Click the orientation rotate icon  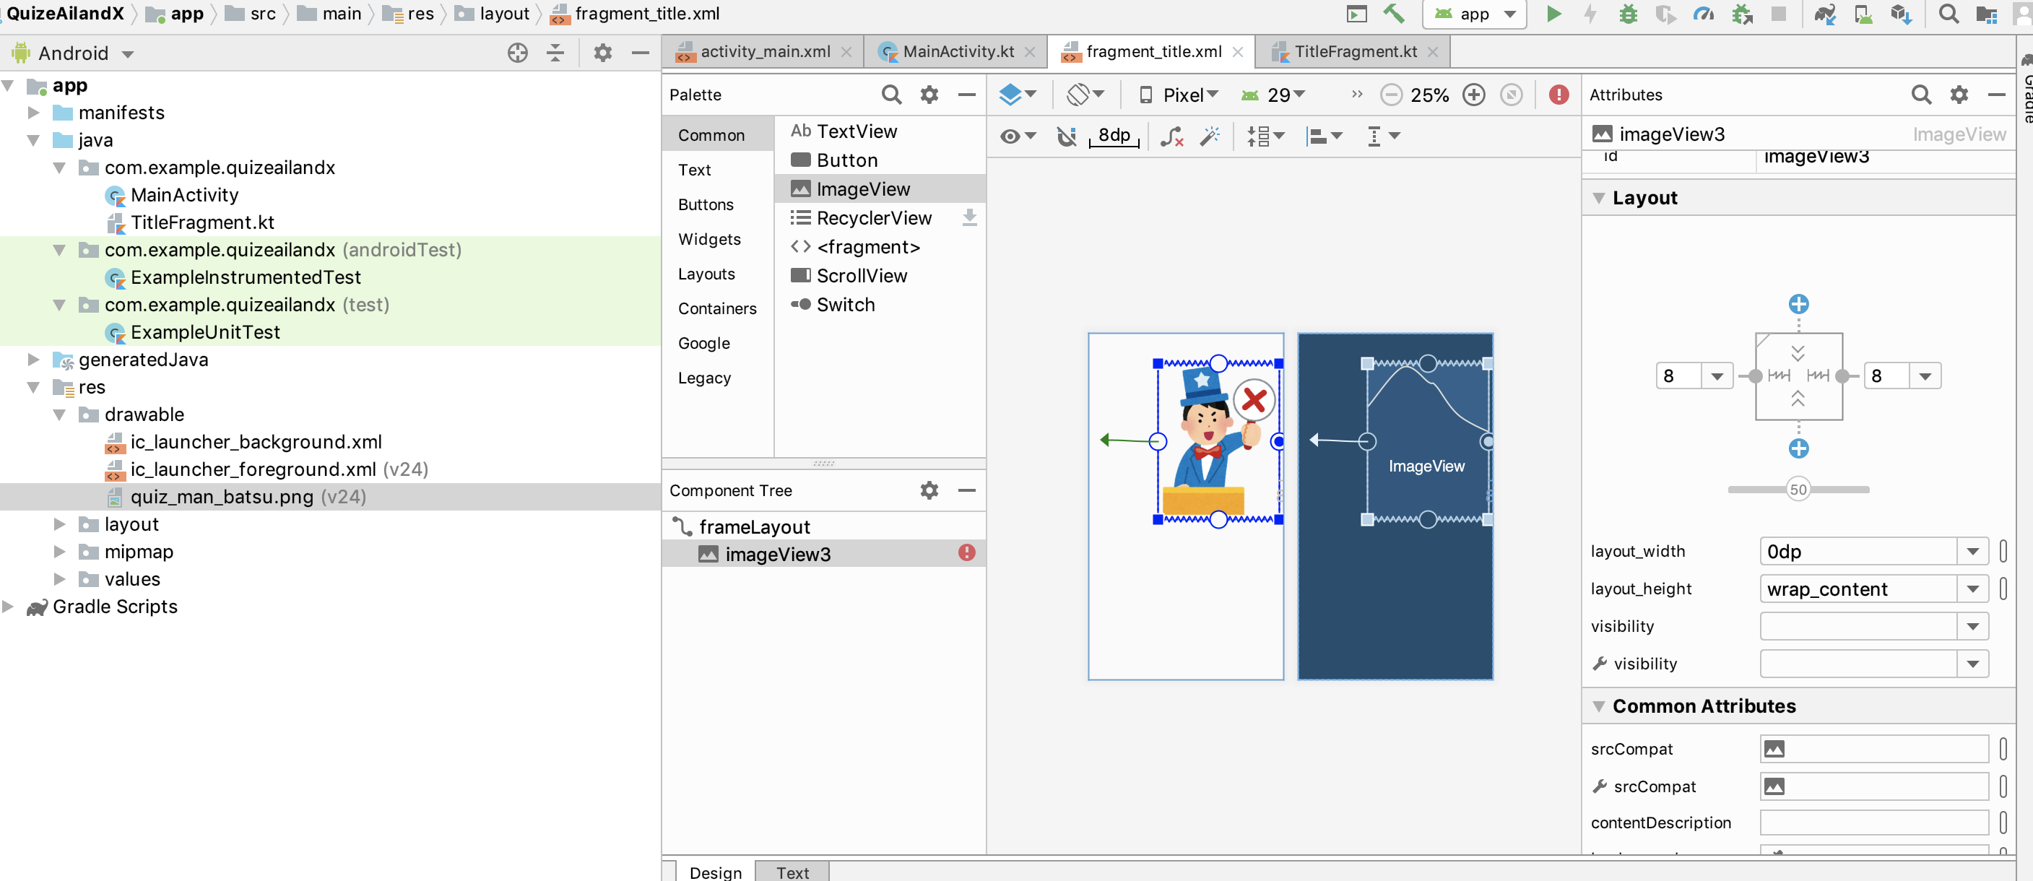pos(1084,95)
